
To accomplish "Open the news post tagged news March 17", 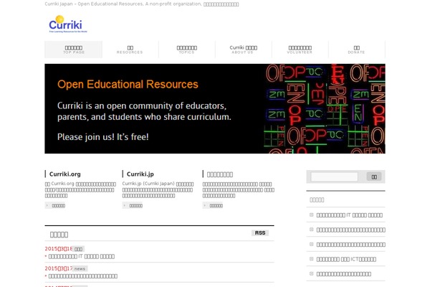I will click(x=83, y=276).
